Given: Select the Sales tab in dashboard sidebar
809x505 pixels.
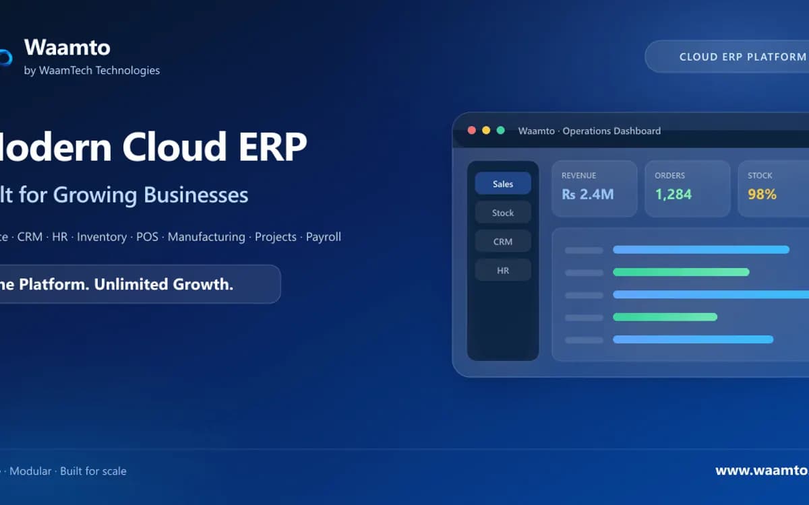Looking at the screenshot, I should point(503,184).
